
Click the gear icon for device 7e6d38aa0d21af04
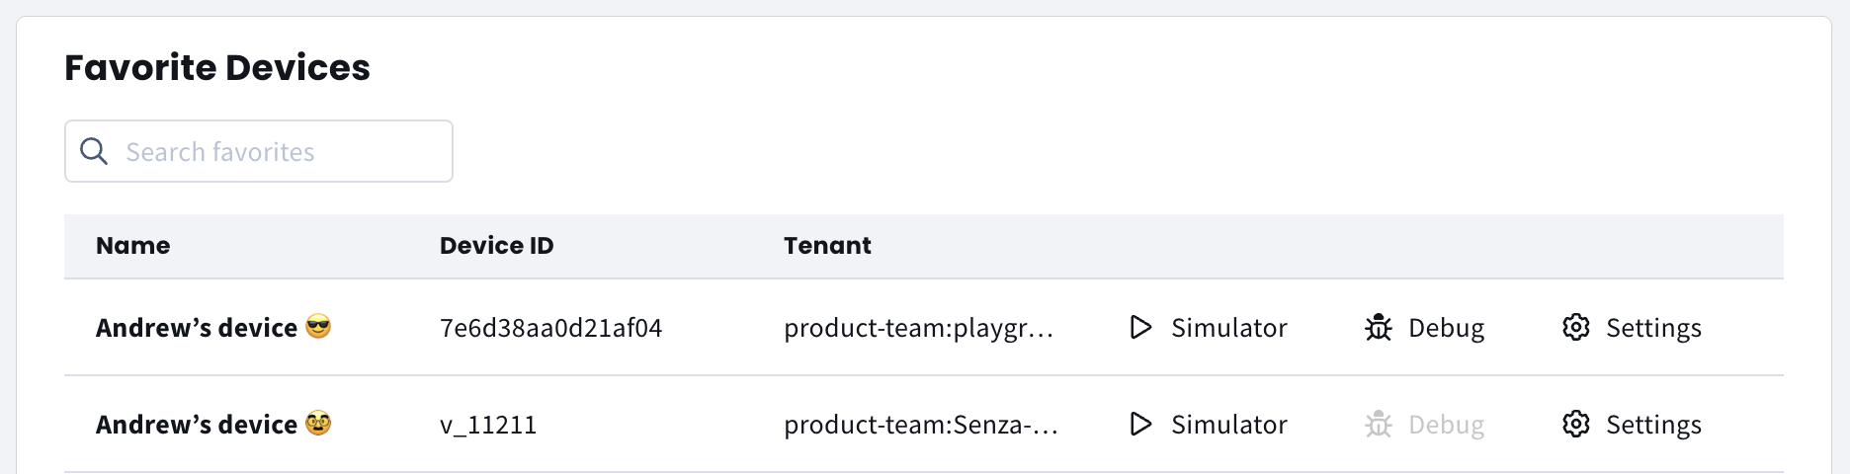click(x=1575, y=327)
